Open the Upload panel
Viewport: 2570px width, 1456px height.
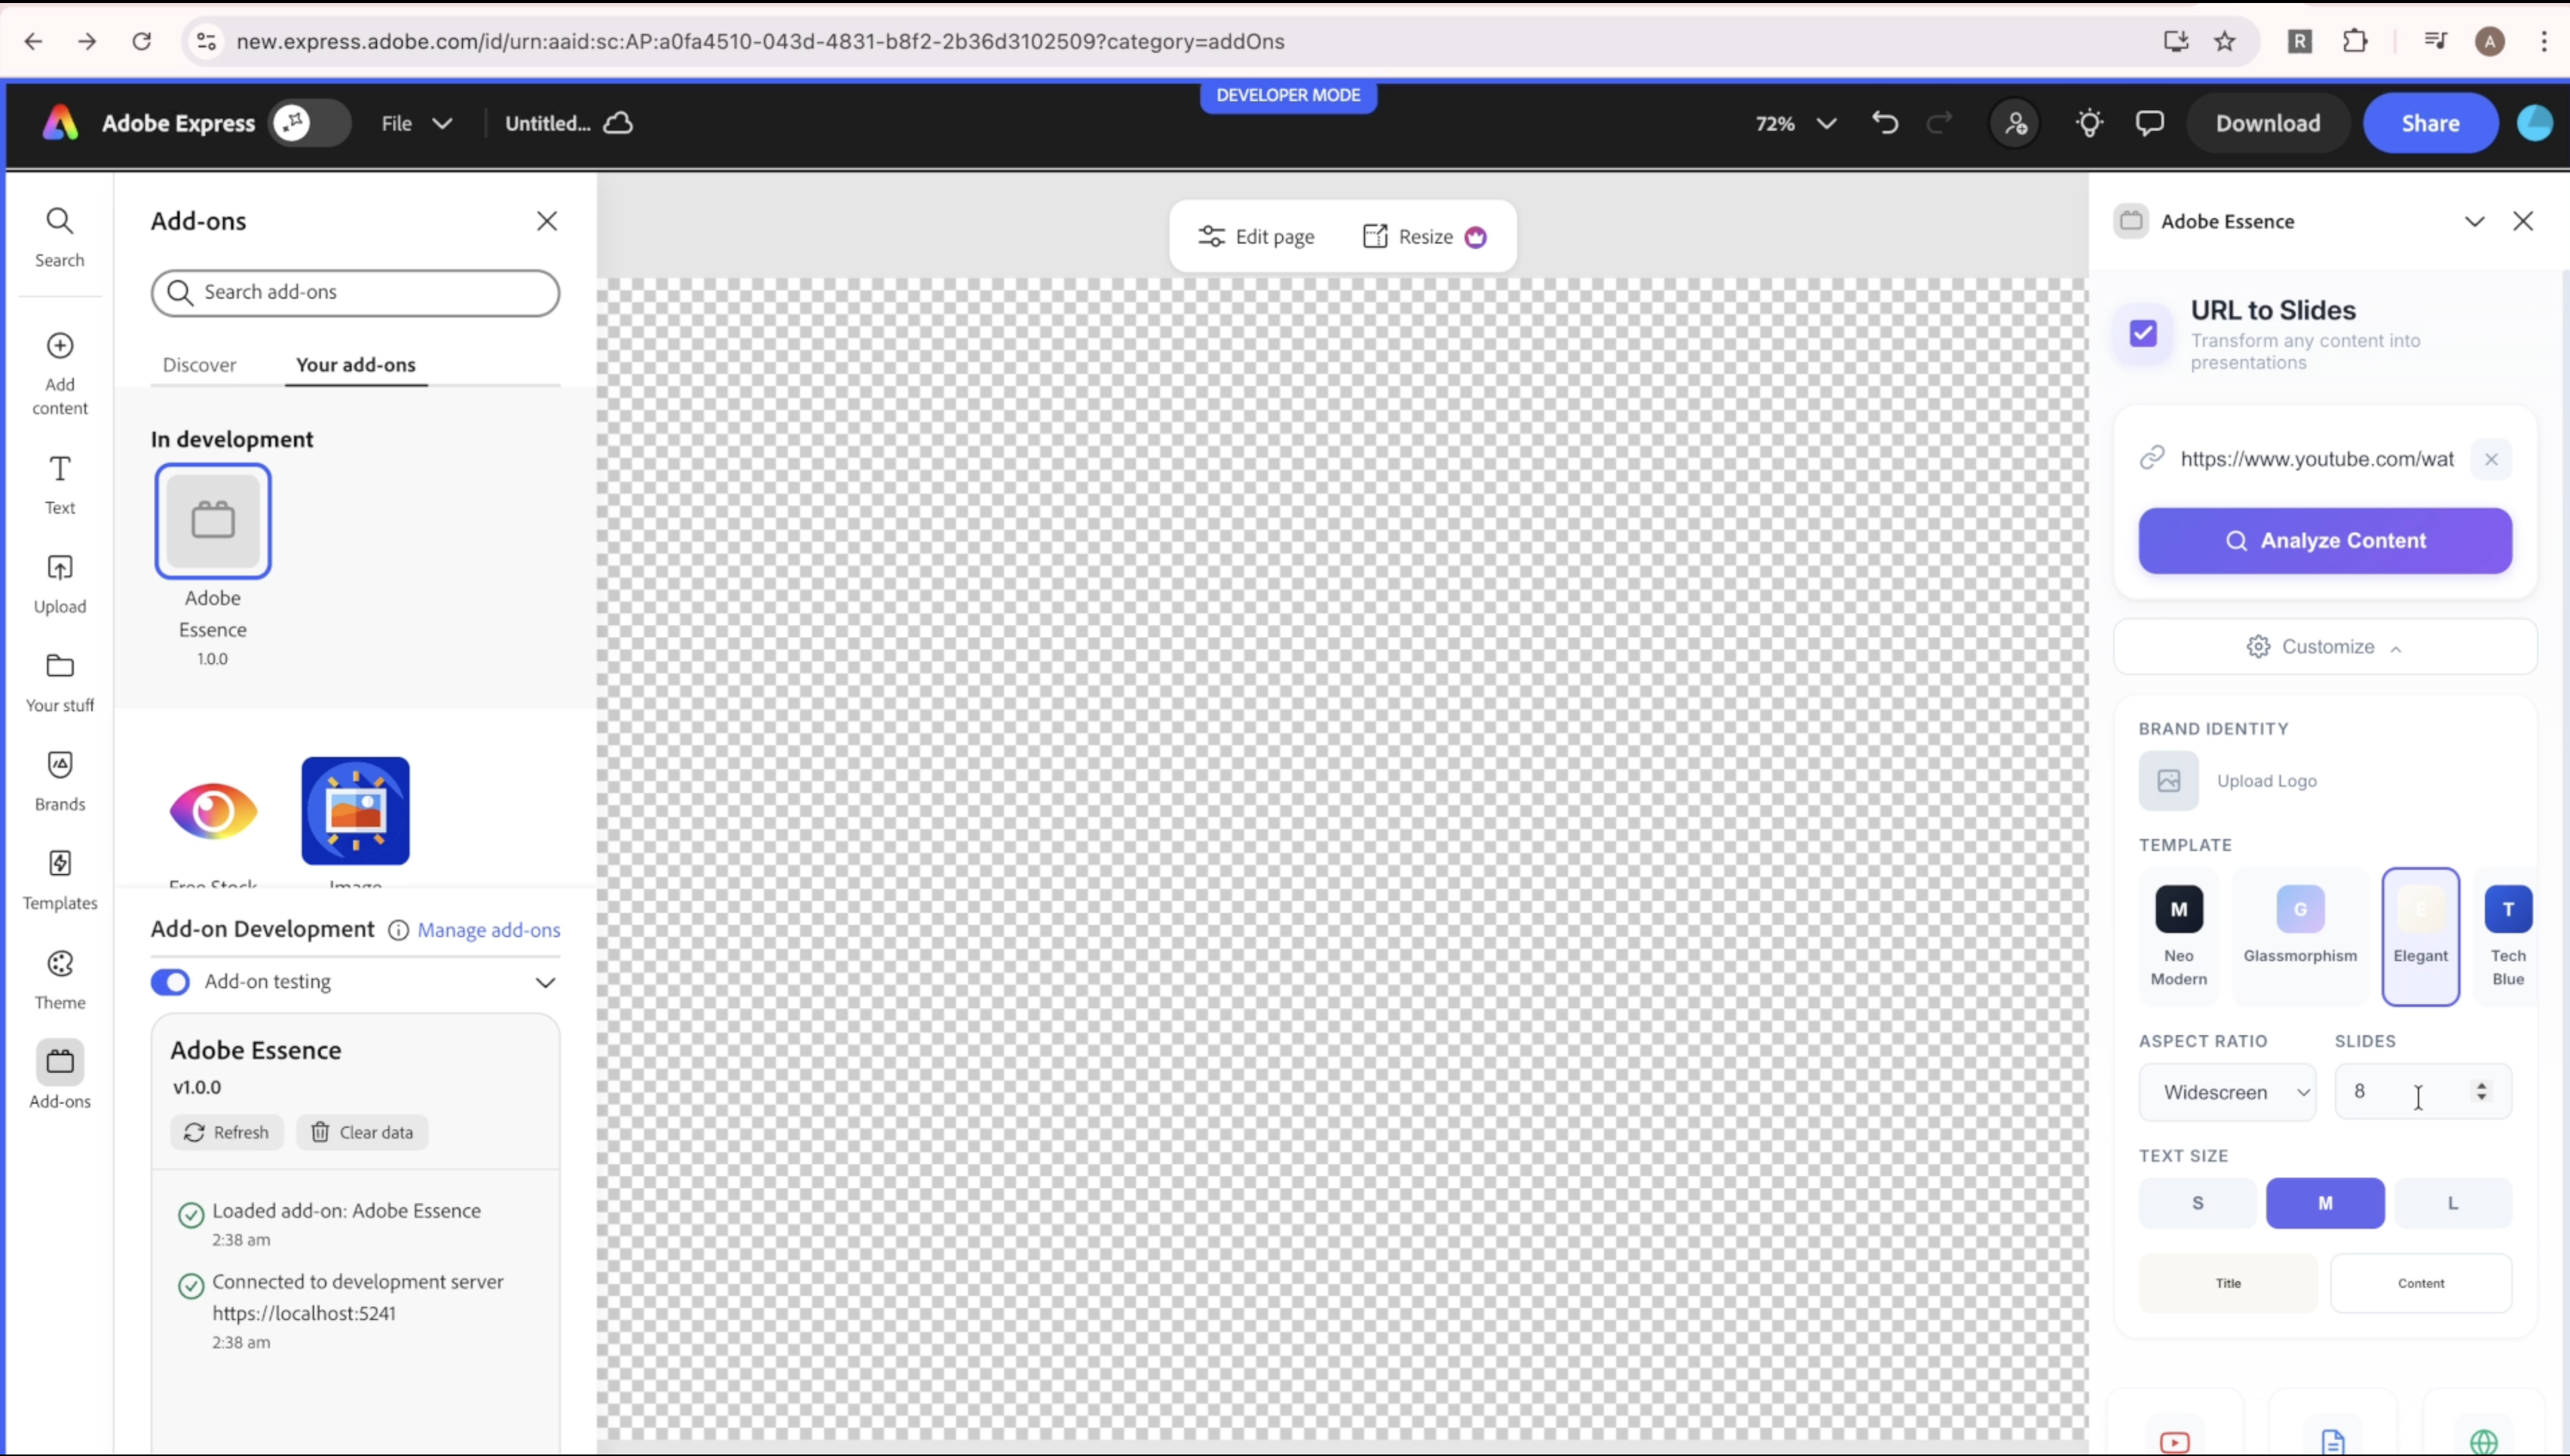[x=60, y=583]
